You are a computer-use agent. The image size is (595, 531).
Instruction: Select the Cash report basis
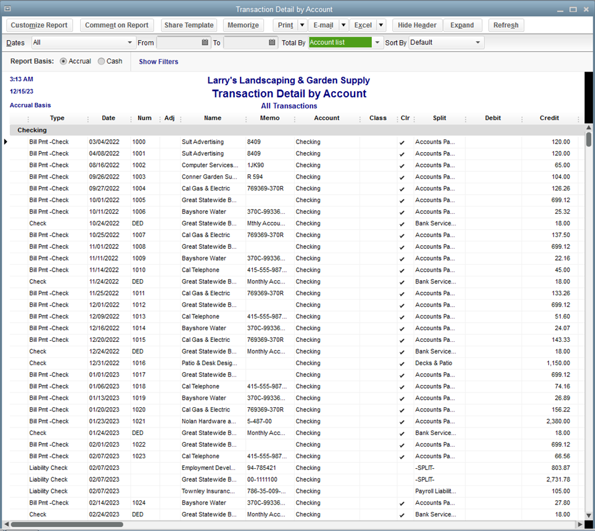point(101,62)
